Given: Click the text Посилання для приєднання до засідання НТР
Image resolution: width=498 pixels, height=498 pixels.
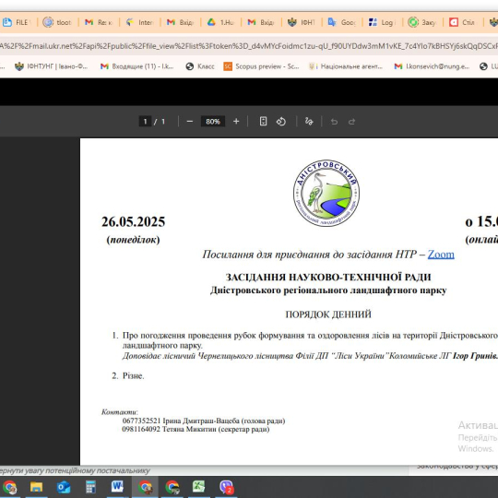Looking at the screenshot, I should click(310, 255).
